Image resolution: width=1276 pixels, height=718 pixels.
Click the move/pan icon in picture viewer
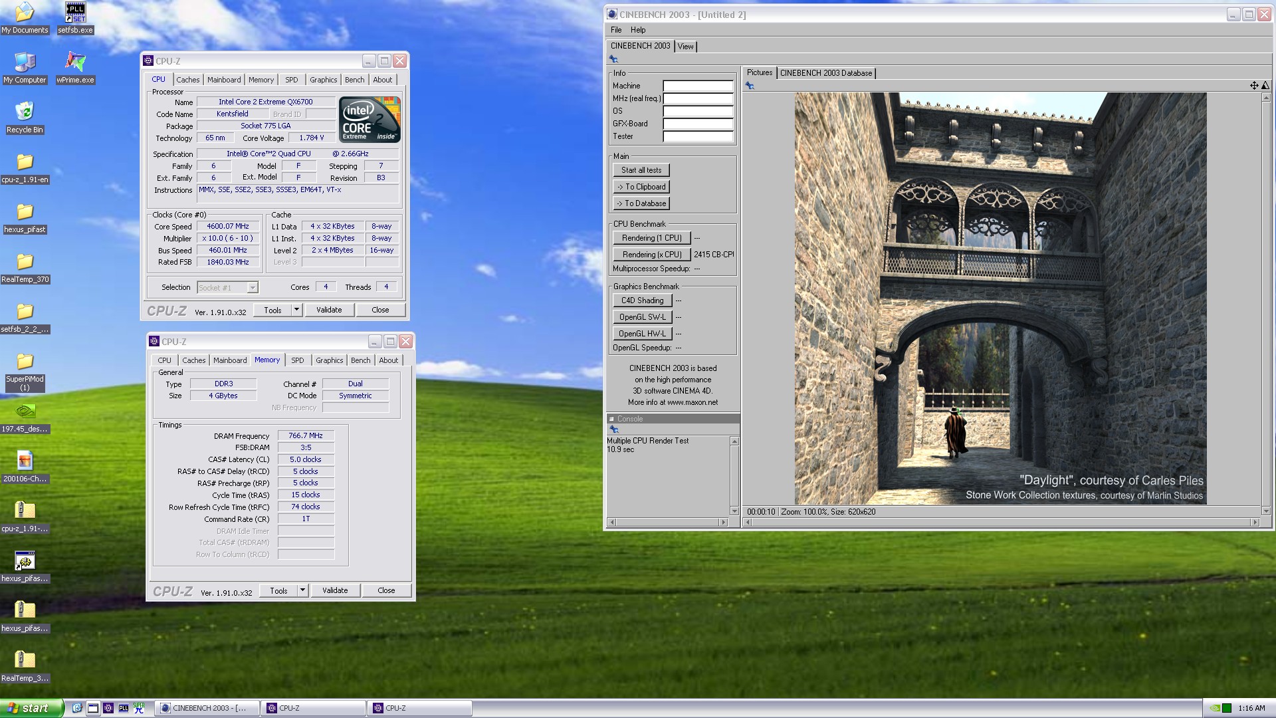click(1254, 85)
